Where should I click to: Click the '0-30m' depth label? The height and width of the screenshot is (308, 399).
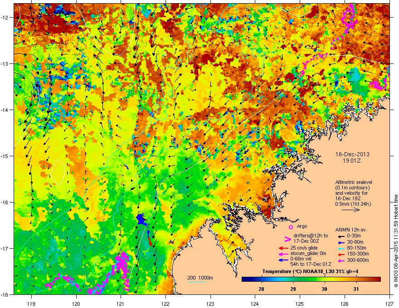(354, 236)
